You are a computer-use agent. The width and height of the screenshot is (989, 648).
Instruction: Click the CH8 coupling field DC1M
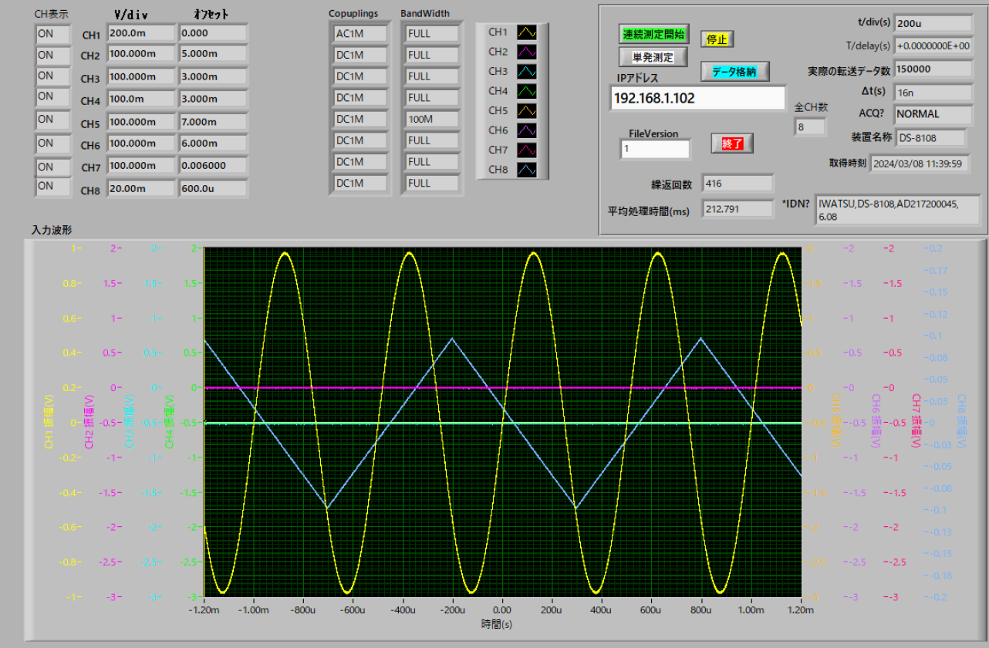point(360,183)
